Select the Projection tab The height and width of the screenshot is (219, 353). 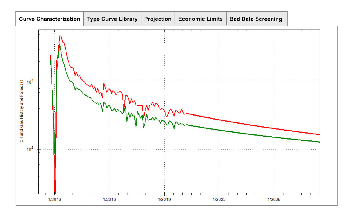158,19
